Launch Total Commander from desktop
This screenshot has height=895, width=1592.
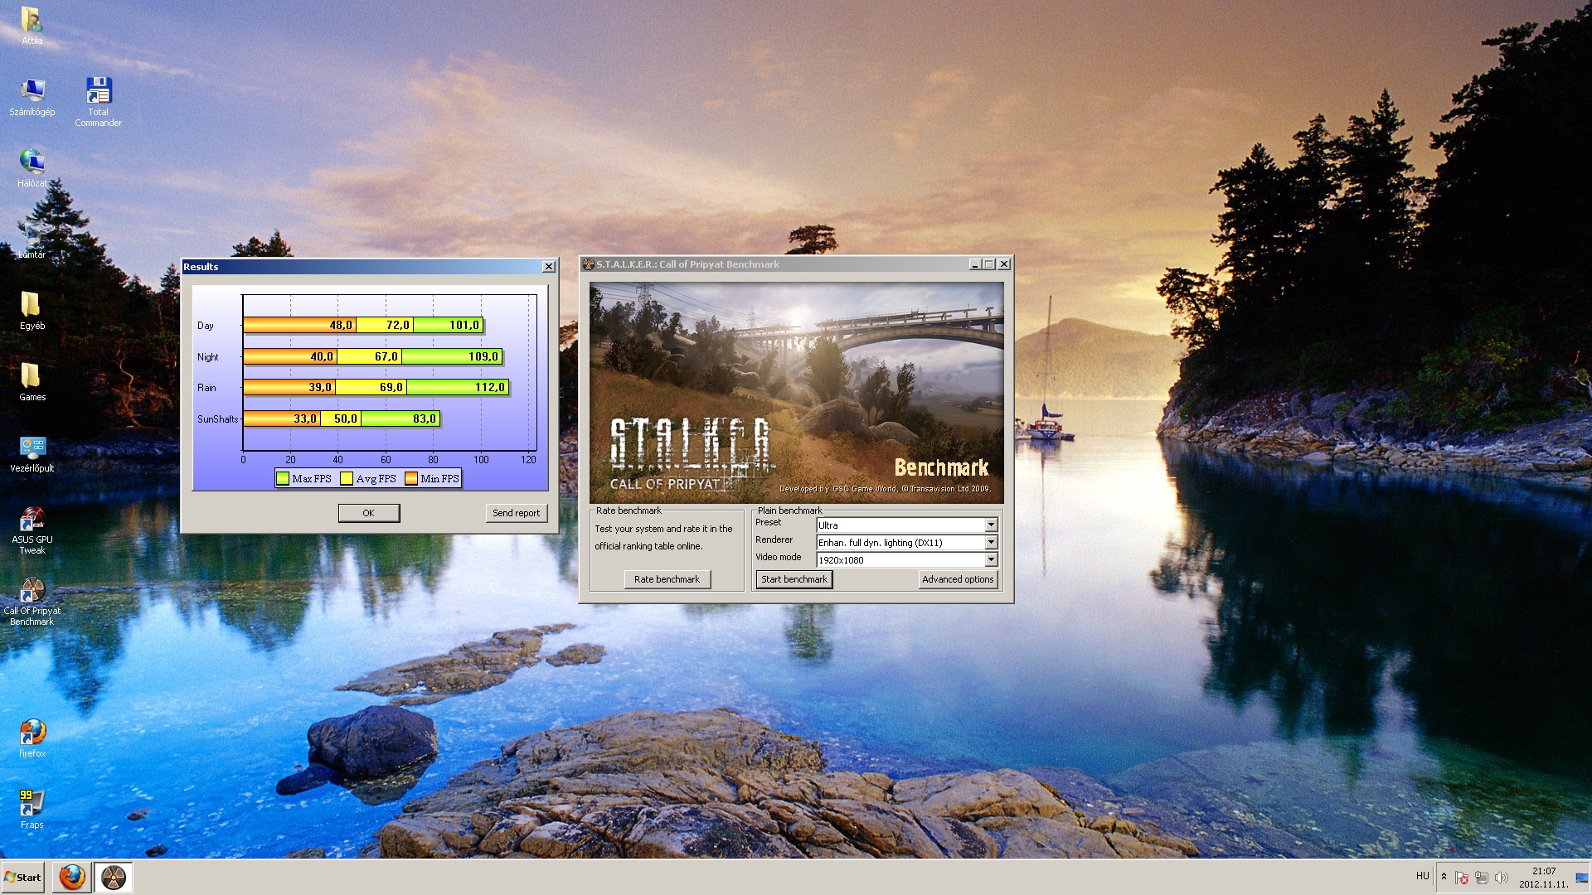(98, 102)
